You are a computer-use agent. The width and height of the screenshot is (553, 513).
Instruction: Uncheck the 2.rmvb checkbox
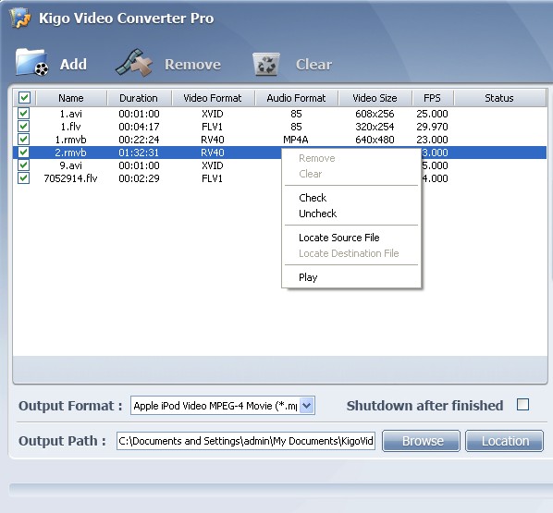pyautogui.click(x=24, y=153)
